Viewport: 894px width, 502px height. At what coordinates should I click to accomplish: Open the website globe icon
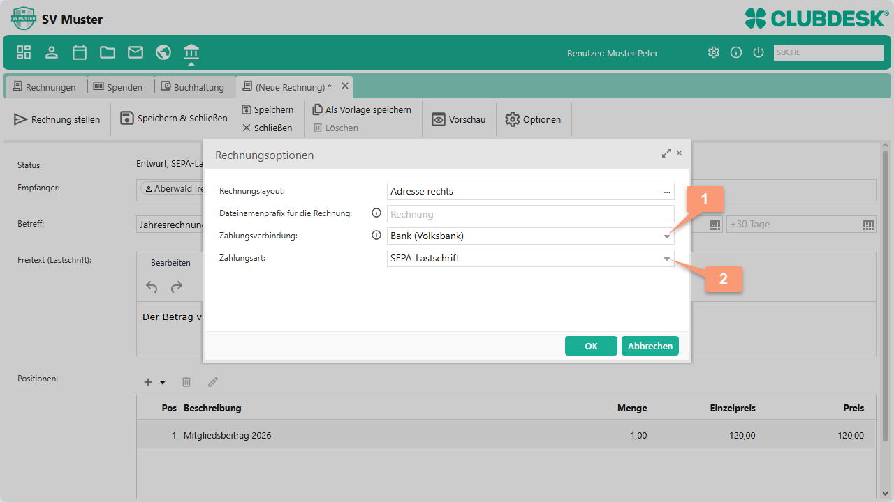tap(163, 52)
